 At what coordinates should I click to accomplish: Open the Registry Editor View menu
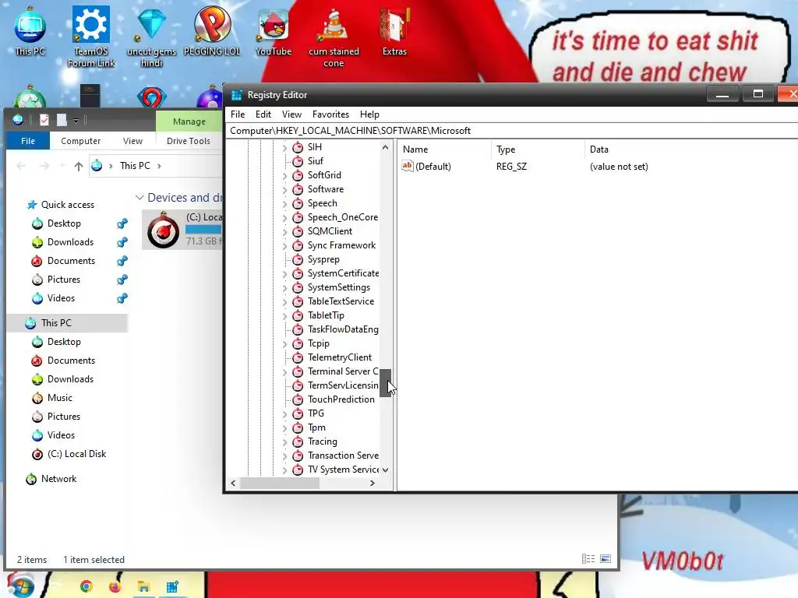[x=291, y=114]
